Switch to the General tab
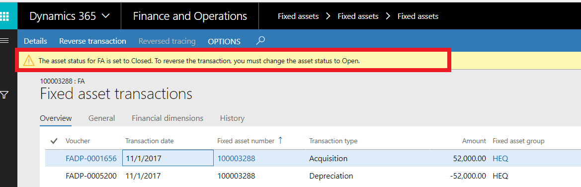Viewport: 581px width, 187px height. coord(101,118)
